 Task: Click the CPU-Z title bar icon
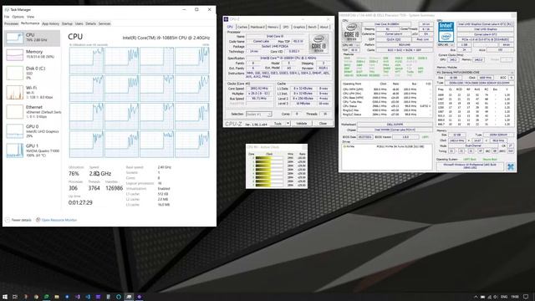(x=226, y=19)
